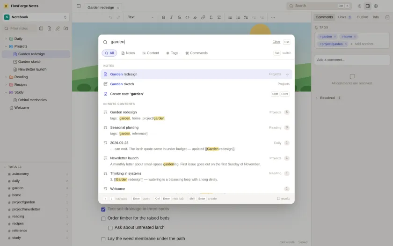Switch to the Info panel tab

tap(376, 17)
